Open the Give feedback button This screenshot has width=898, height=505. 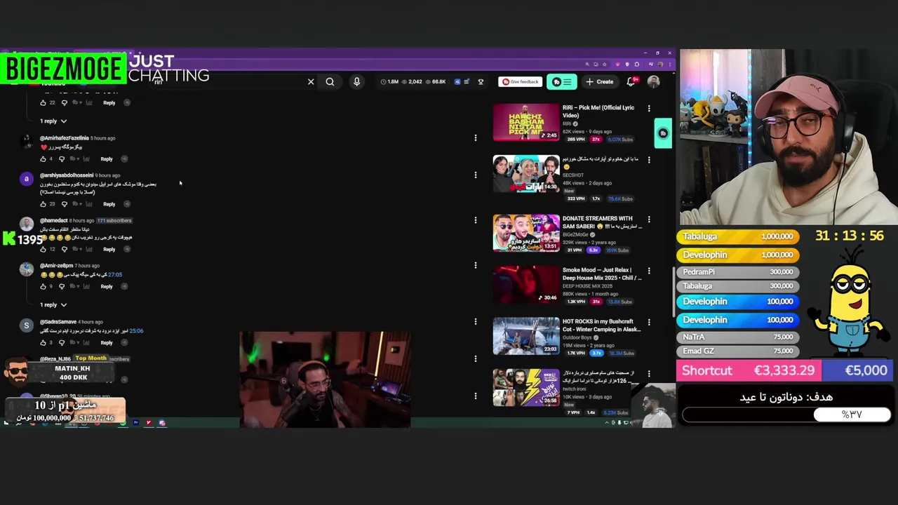coord(521,81)
